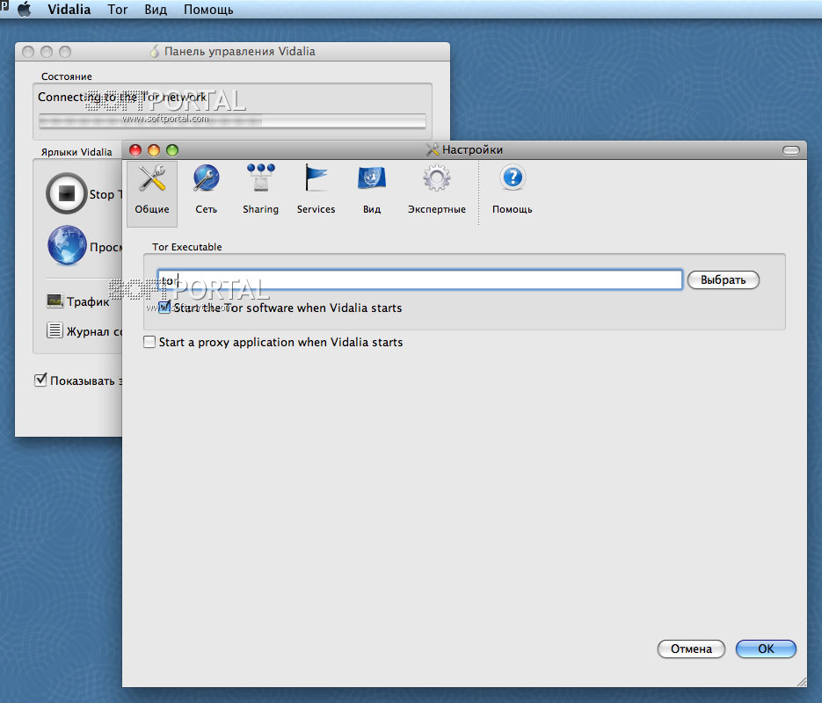Click the Журнал message log icon

[x=55, y=330]
